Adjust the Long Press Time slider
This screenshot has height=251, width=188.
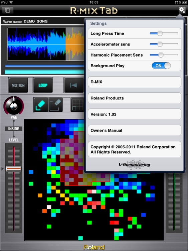point(164,33)
